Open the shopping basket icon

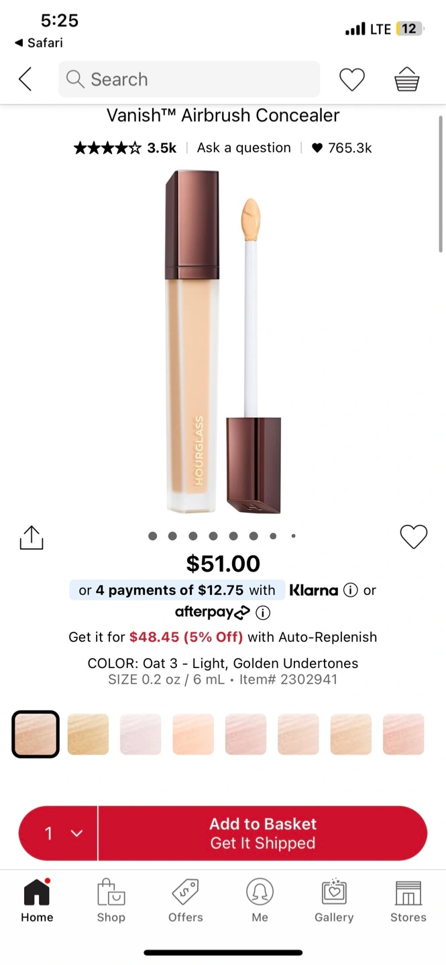pyautogui.click(x=406, y=80)
